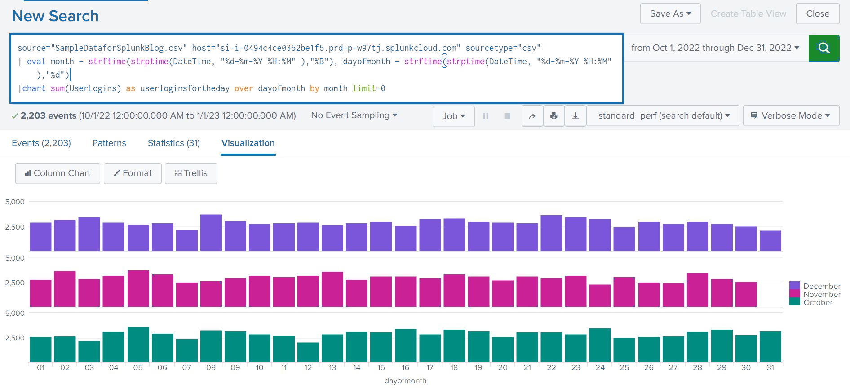
Task: Open the date range time picker
Action: click(715, 48)
